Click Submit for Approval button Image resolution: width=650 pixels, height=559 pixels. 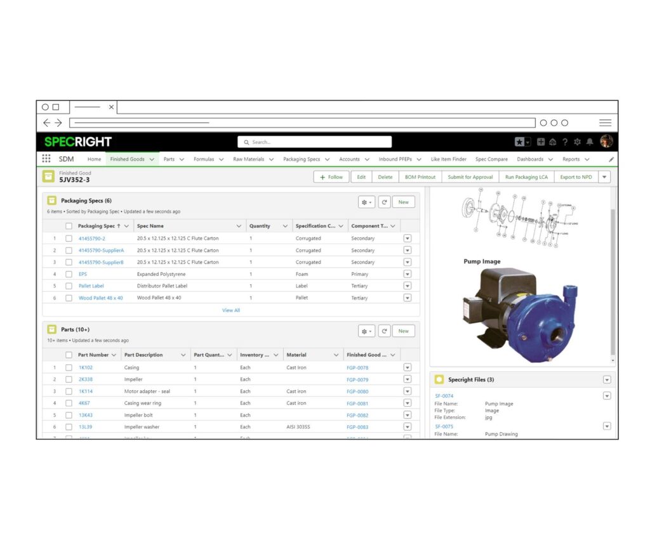point(470,177)
